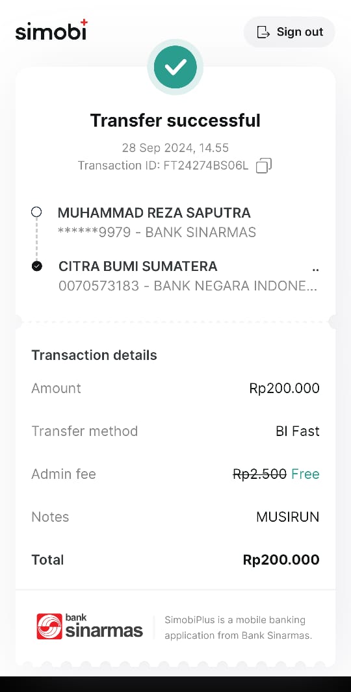Click the BI Fast transfer method

tap(298, 431)
